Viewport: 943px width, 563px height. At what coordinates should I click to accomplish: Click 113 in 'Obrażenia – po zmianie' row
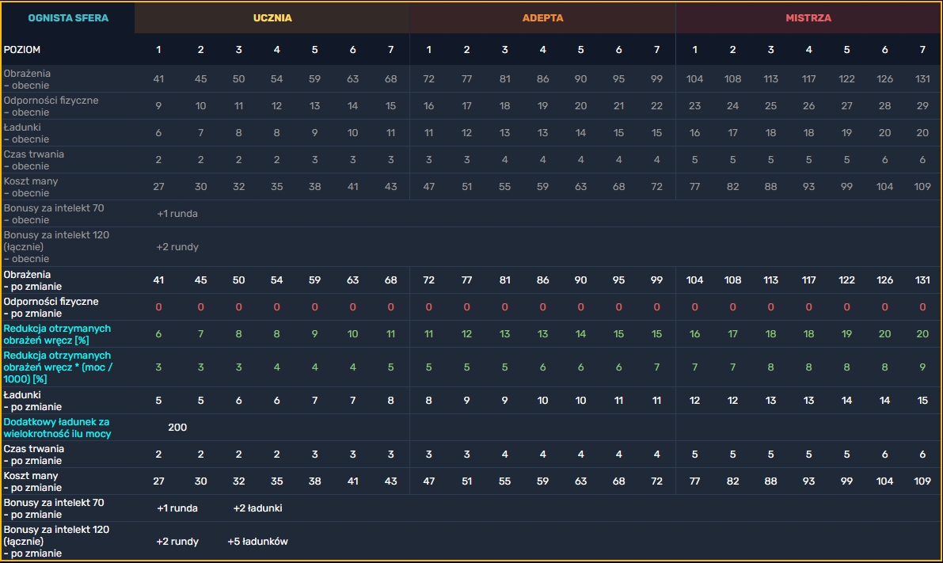770,280
